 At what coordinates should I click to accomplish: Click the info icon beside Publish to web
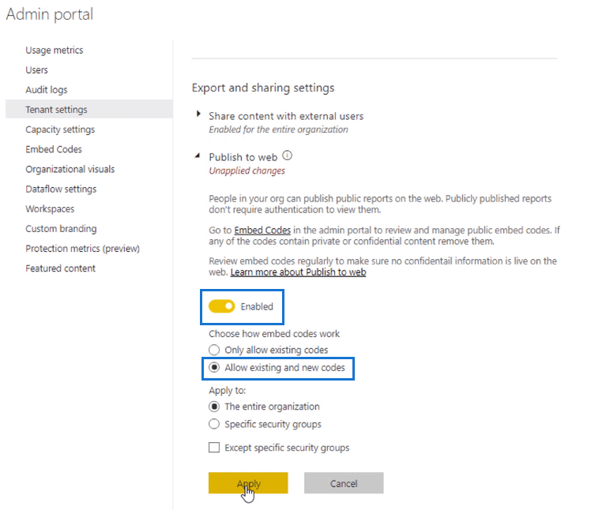(x=287, y=156)
